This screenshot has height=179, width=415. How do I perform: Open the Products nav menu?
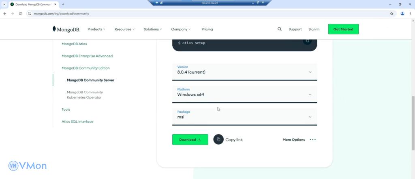coord(96,29)
